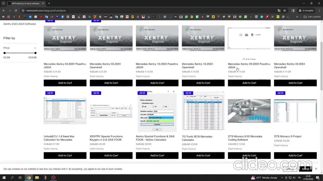
Task: View site information icon beside URL
Action: point(23,11)
